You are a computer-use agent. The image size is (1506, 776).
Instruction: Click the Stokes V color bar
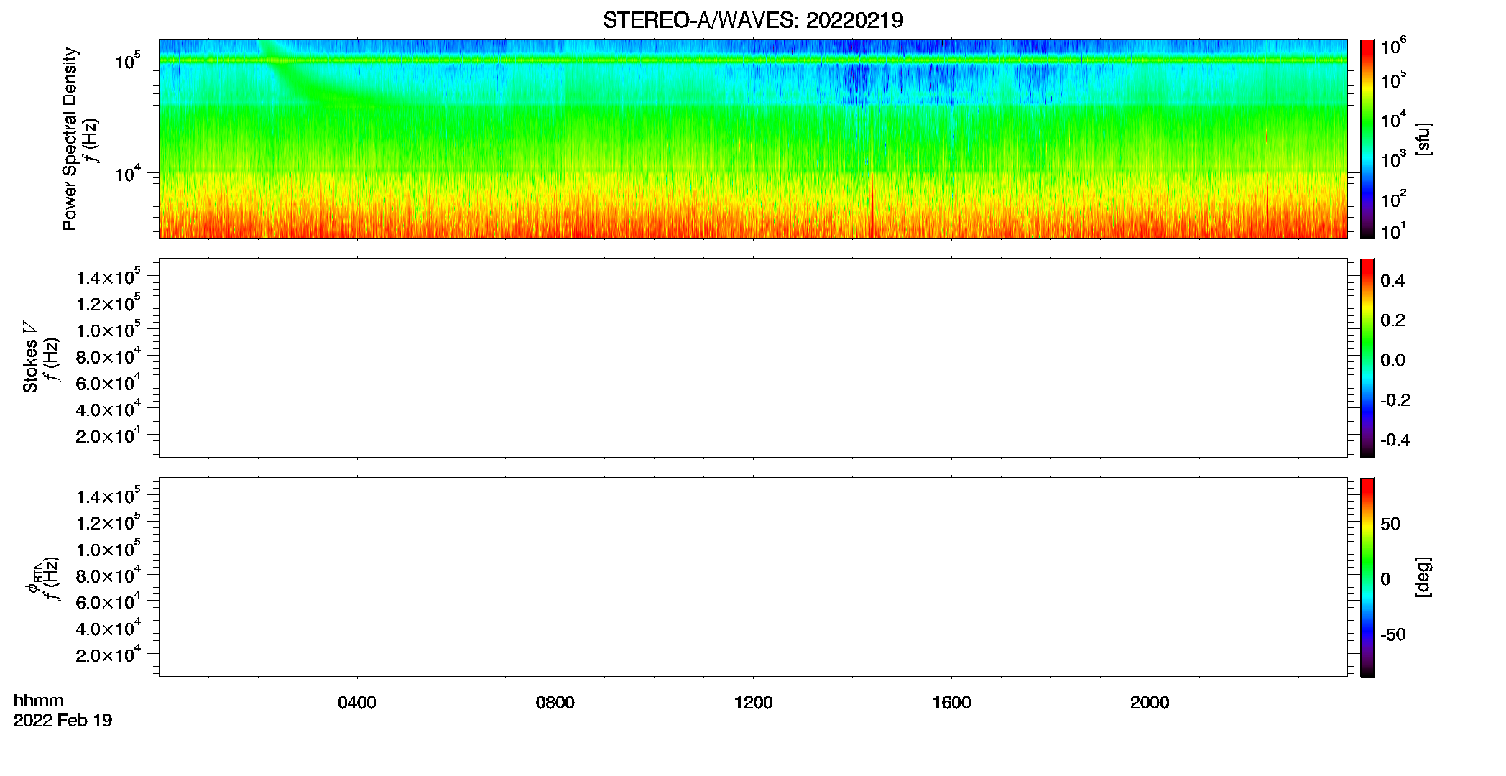1367,358
